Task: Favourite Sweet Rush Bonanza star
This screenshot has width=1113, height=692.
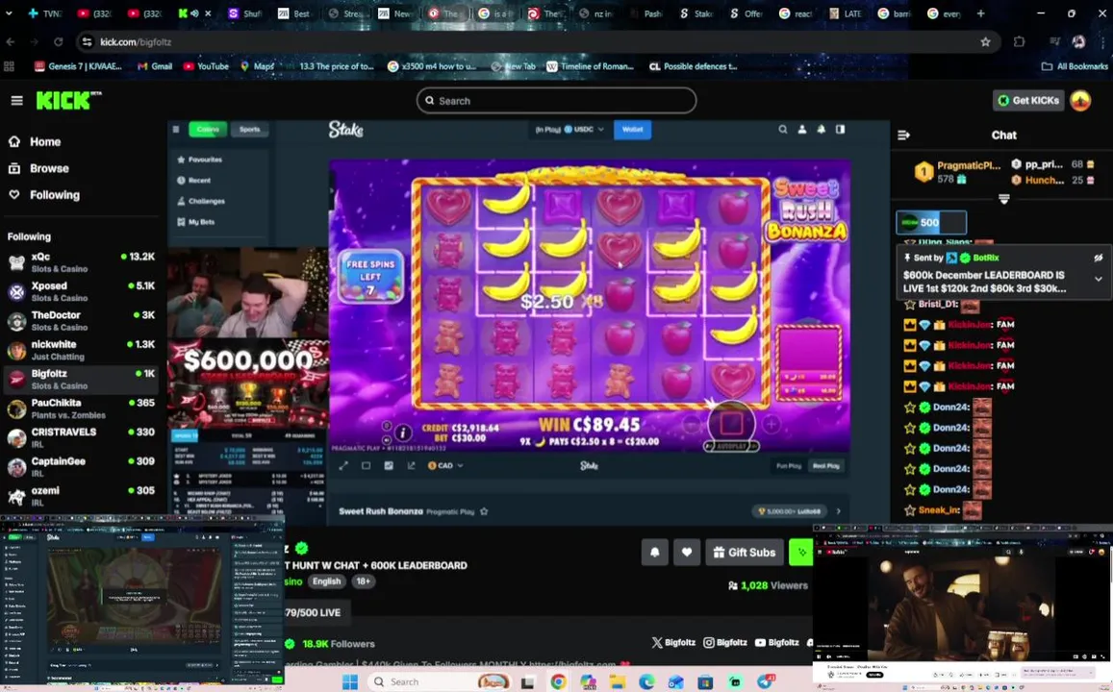Action: coord(484,511)
